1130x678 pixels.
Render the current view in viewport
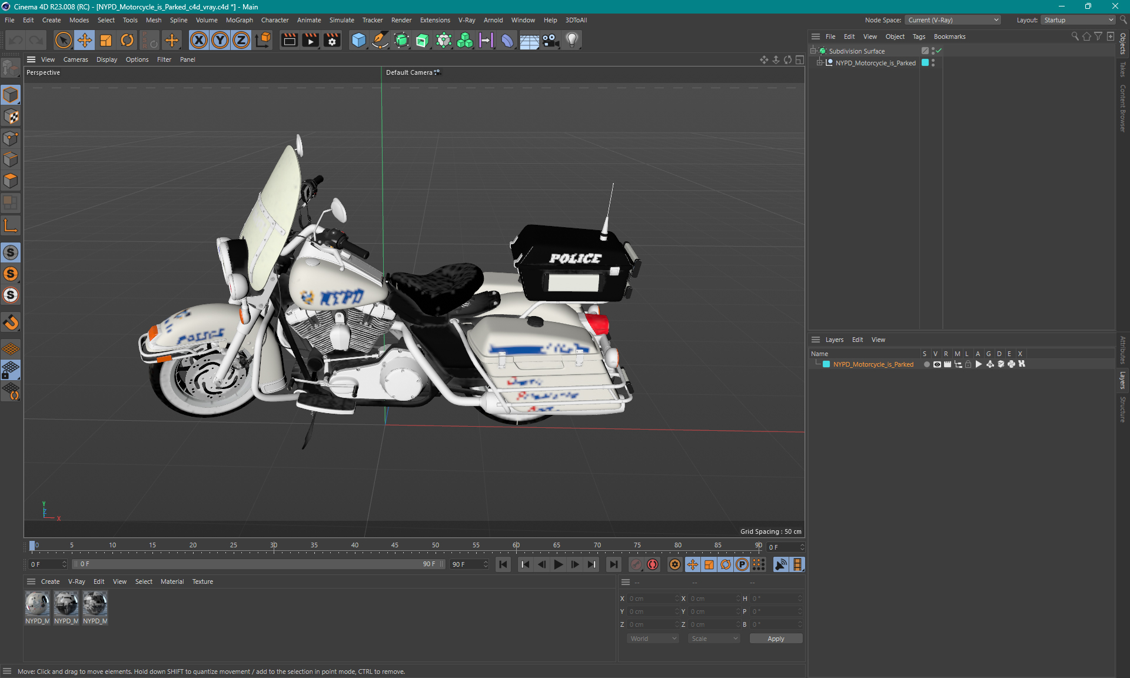(289, 40)
